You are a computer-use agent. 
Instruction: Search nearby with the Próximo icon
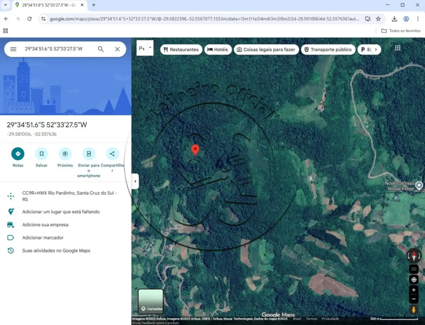point(65,154)
